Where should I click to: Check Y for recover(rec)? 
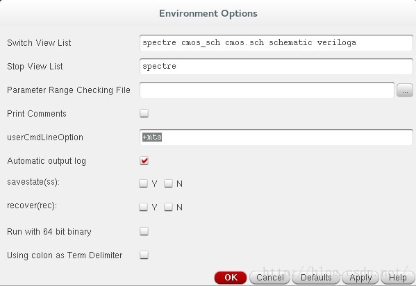[144, 207]
